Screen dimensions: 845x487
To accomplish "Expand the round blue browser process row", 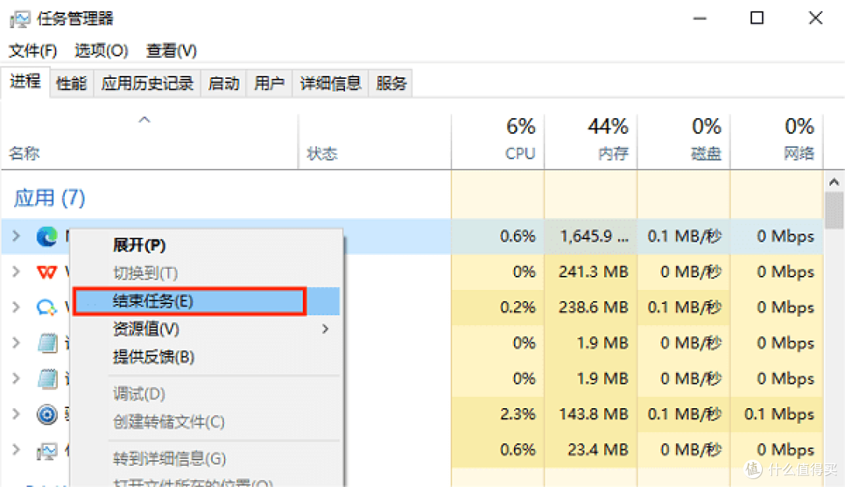I will tap(16, 414).
